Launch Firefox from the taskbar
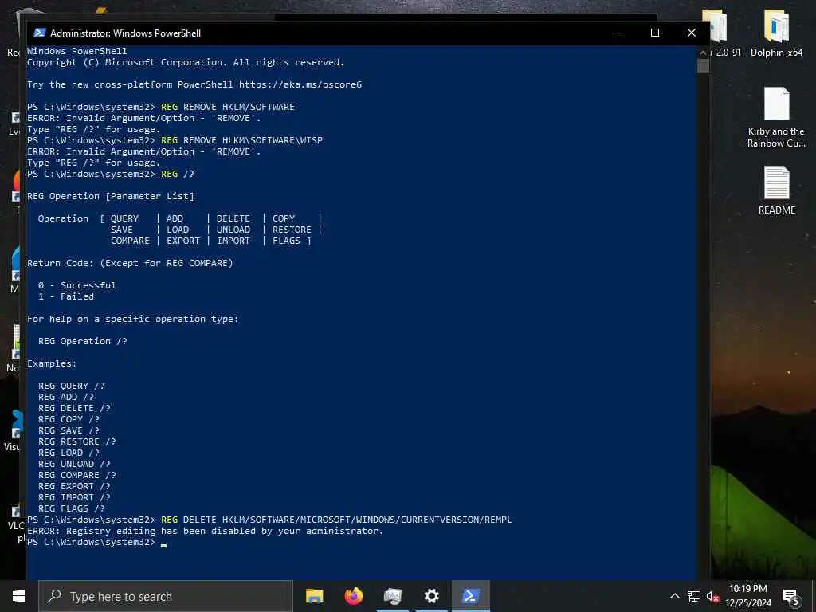The image size is (816, 612). coord(353,596)
